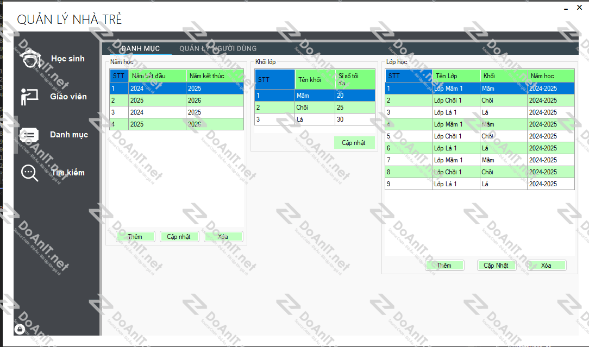589x347 pixels.
Task: Switch to QUẢN LÝ NGƯỜI DÙNG tab
Action: 218,48
